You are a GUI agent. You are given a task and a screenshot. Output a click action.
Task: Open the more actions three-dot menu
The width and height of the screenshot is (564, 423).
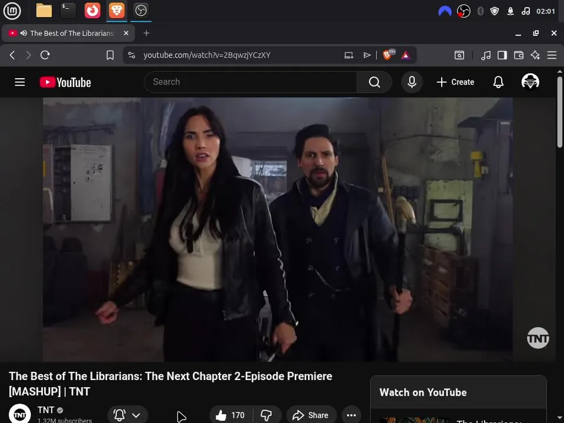[x=351, y=415]
